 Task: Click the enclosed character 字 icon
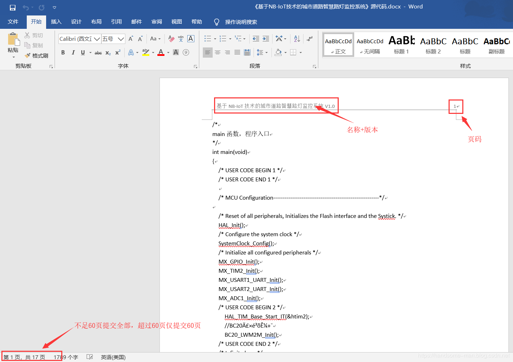click(x=186, y=52)
